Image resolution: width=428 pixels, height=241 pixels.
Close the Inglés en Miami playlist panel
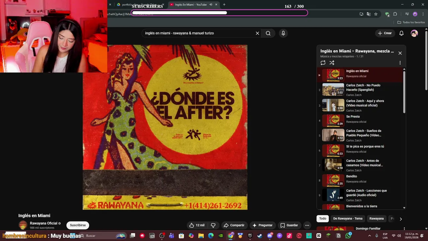pos(400,53)
